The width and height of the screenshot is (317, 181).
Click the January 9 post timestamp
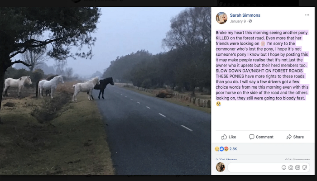coord(238,21)
